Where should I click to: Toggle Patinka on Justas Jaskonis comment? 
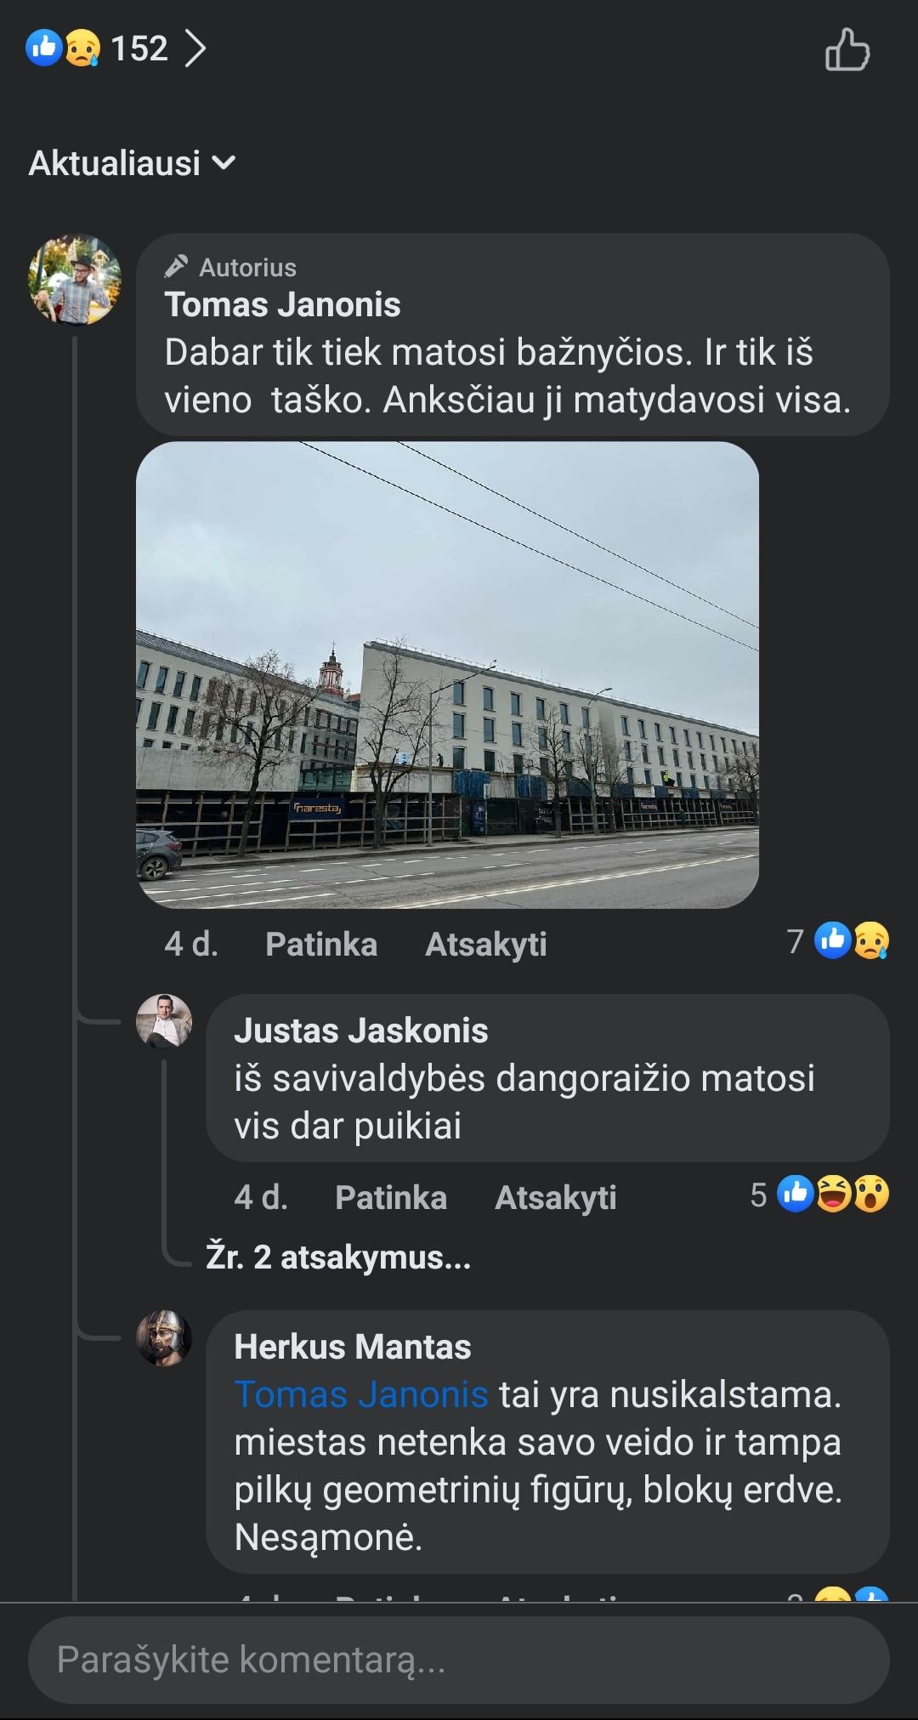(x=391, y=1197)
